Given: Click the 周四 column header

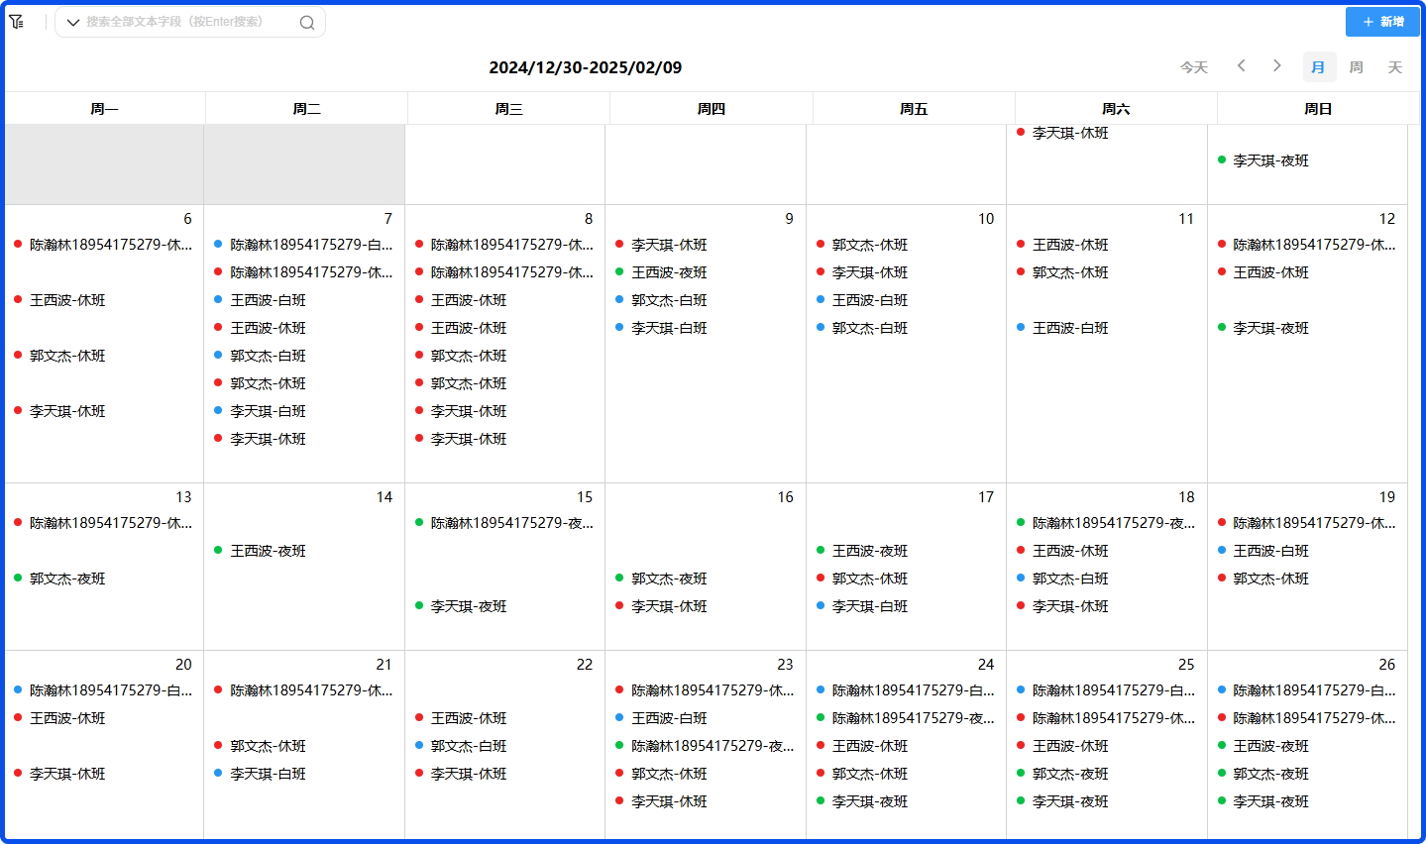Looking at the screenshot, I should [711, 109].
